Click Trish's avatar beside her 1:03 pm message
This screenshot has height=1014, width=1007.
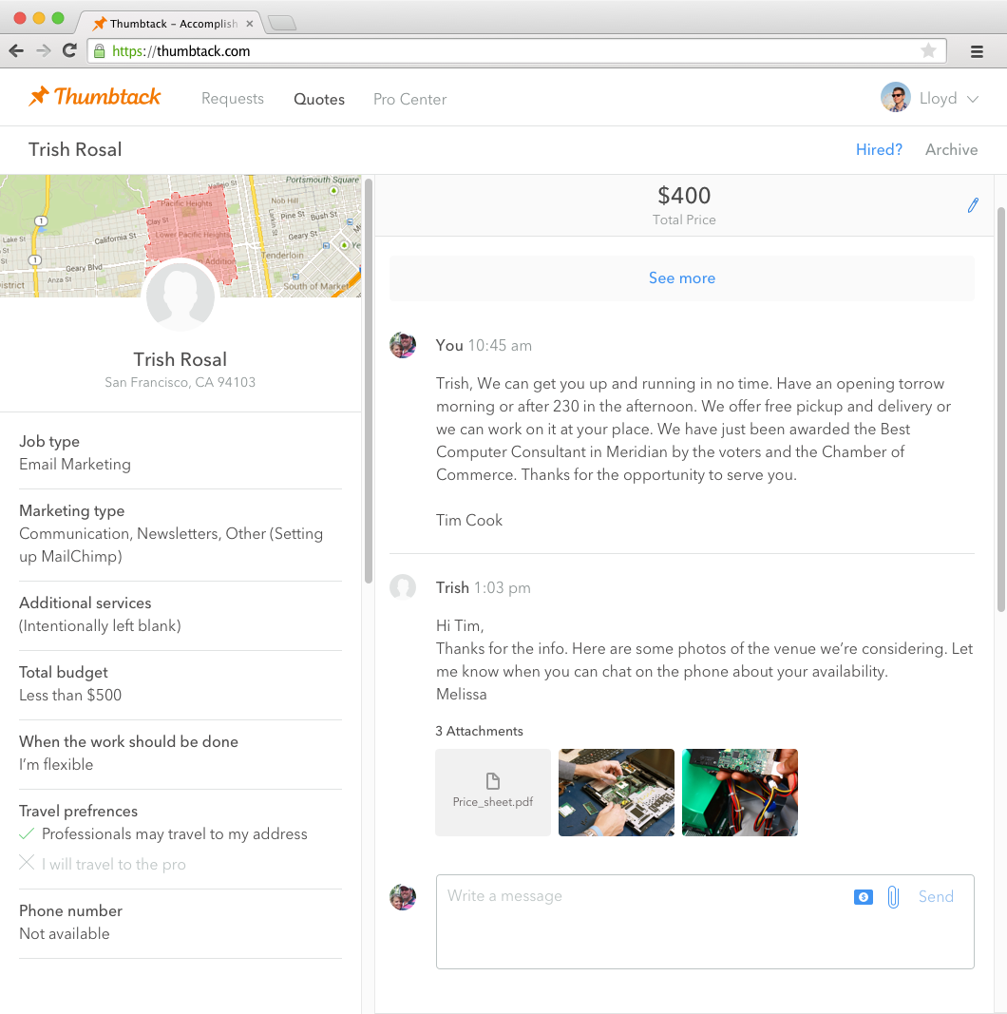coord(403,587)
